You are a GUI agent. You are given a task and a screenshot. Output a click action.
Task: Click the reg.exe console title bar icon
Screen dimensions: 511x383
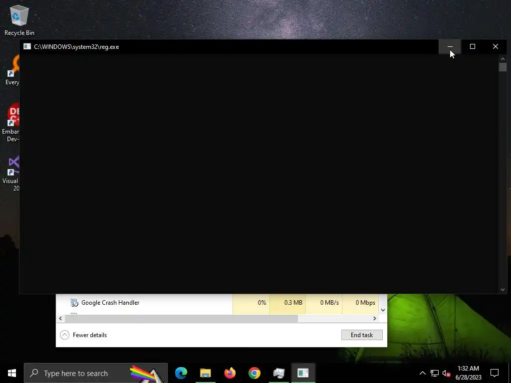[27, 46]
